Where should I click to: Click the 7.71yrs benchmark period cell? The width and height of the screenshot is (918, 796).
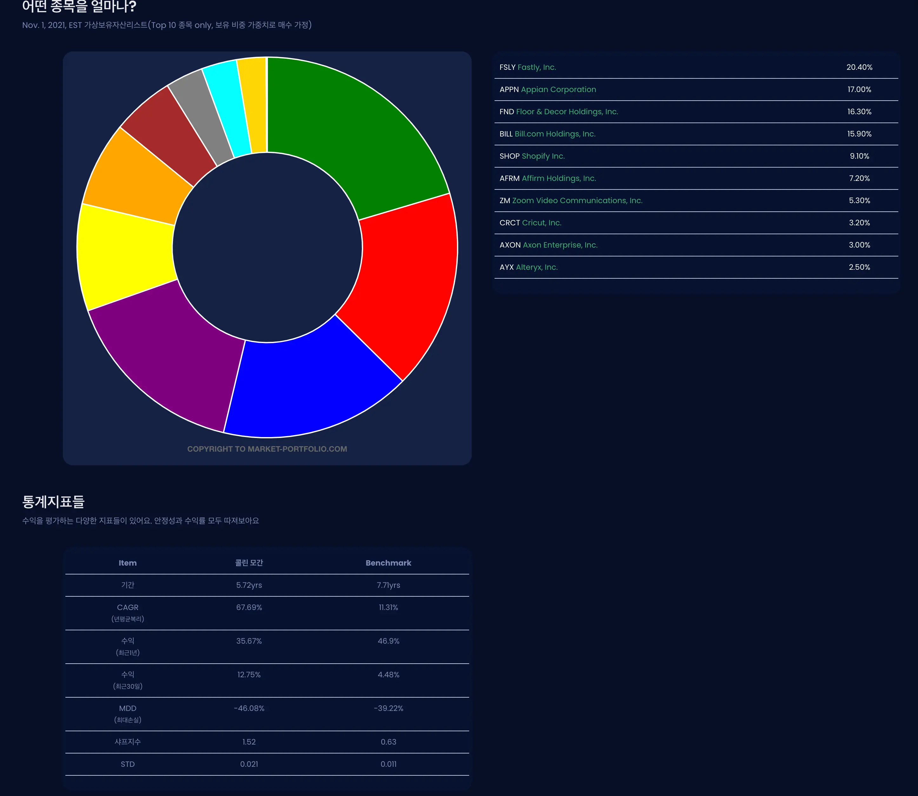[x=388, y=585]
